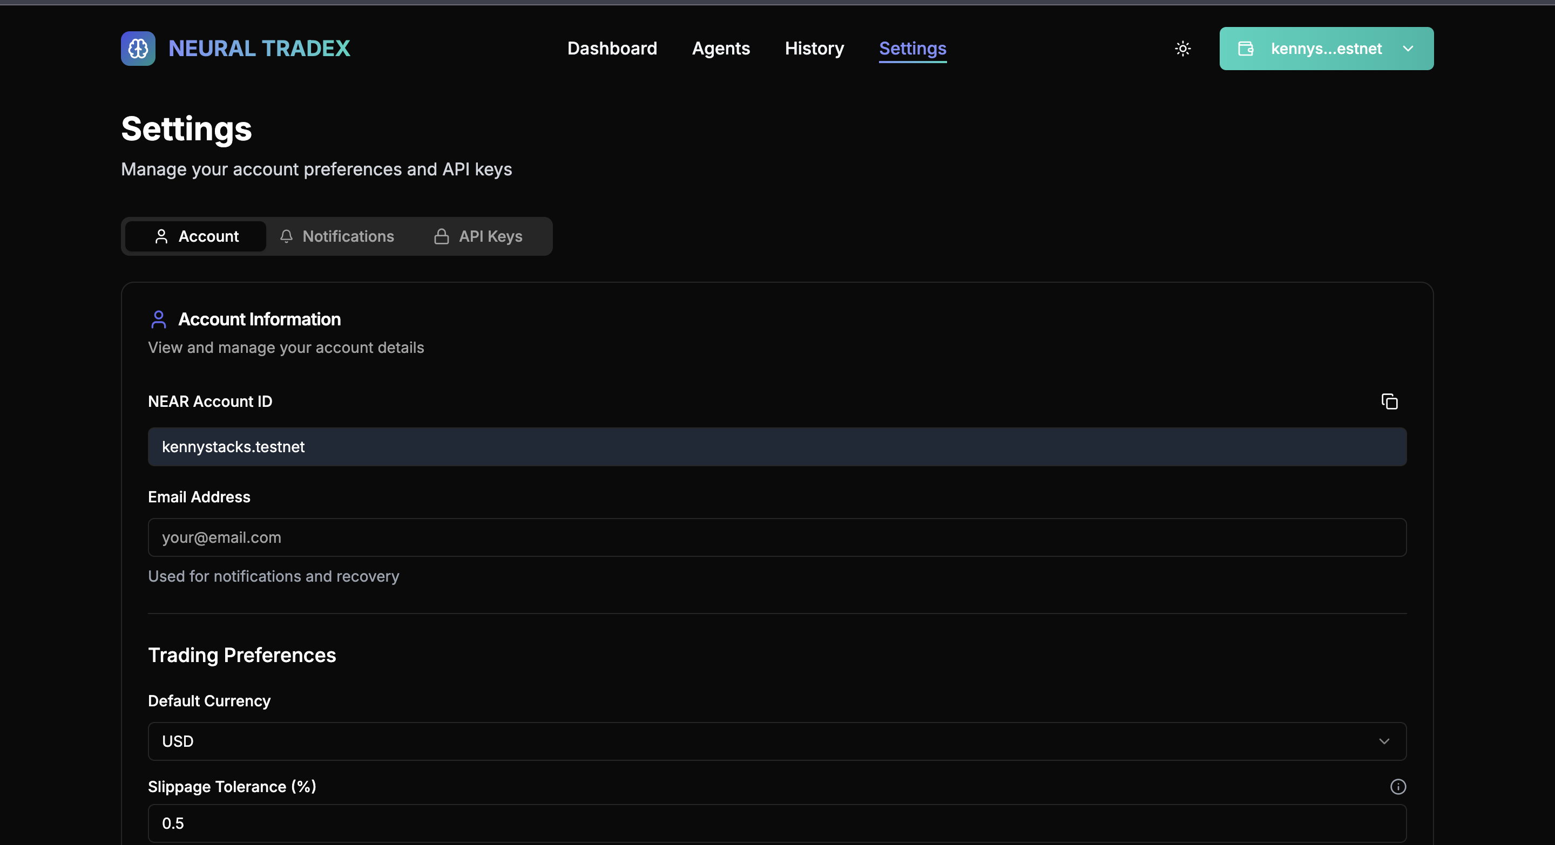Copy the NEAR Account ID using the copy icon
The height and width of the screenshot is (845, 1555).
[1389, 401]
